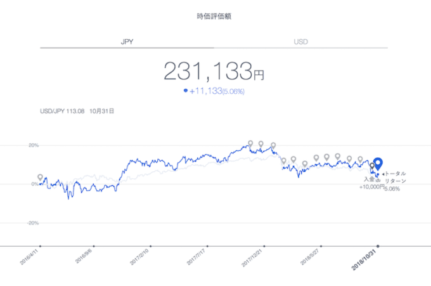Select timeline dot for 2018/10/31
The height and width of the screenshot is (286, 431).
378,246
